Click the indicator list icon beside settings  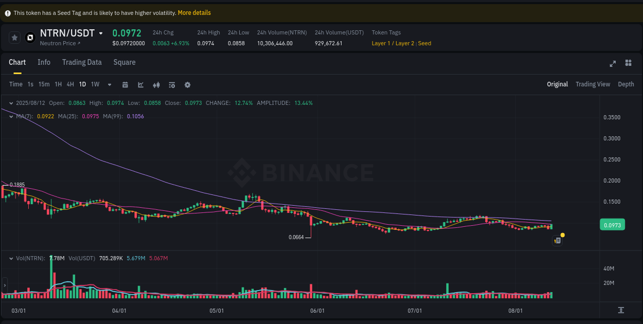pyautogui.click(x=172, y=84)
